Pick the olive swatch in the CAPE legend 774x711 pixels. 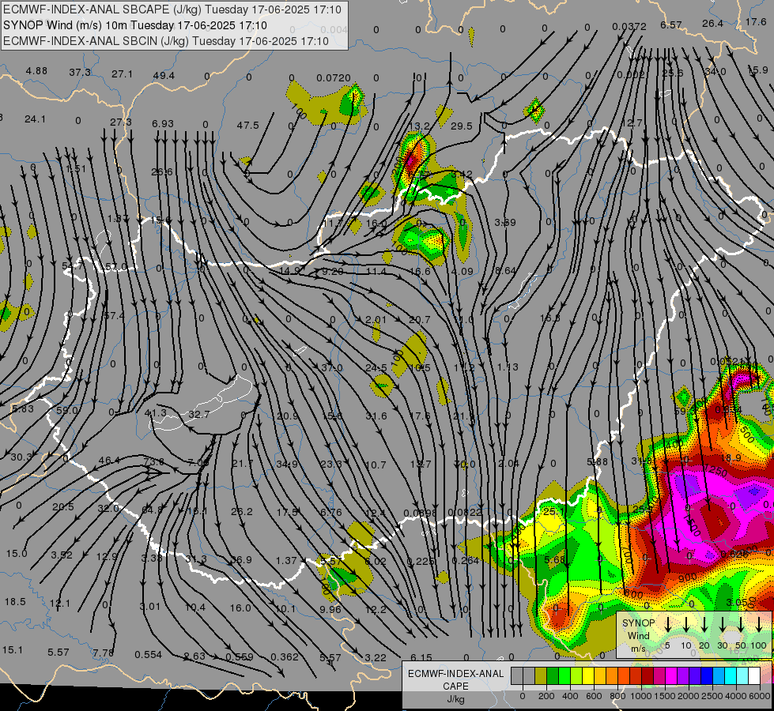[x=541, y=675]
